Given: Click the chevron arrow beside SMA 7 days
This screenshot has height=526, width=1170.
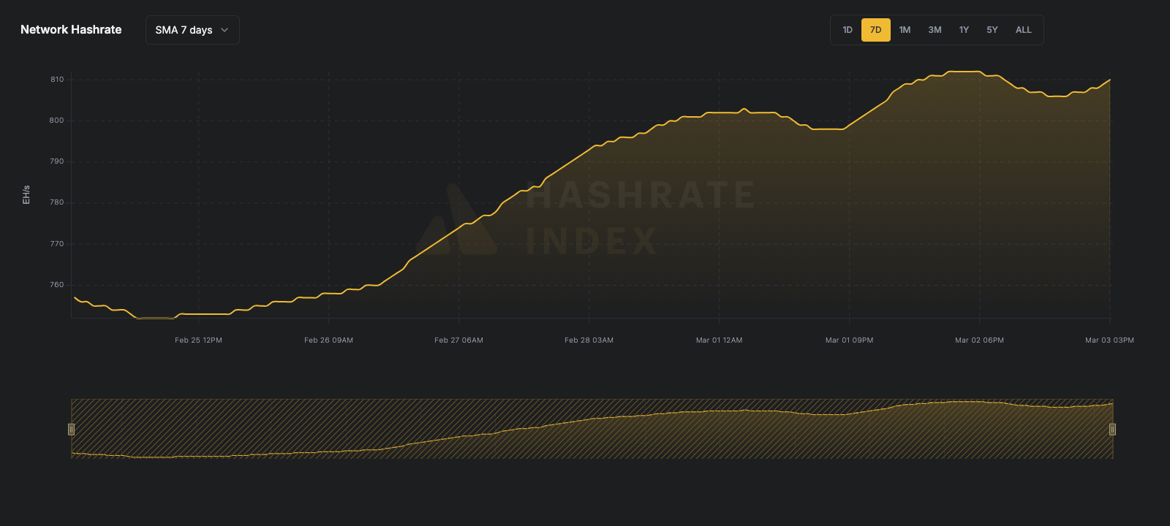Looking at the screenshot, I should [224, 30].
